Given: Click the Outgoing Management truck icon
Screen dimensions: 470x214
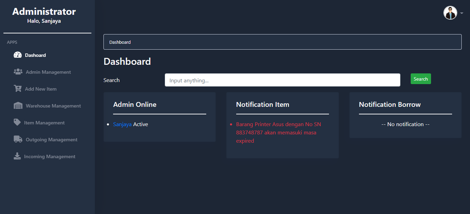Looking at the screenshot, I should (x=18, y=139).
